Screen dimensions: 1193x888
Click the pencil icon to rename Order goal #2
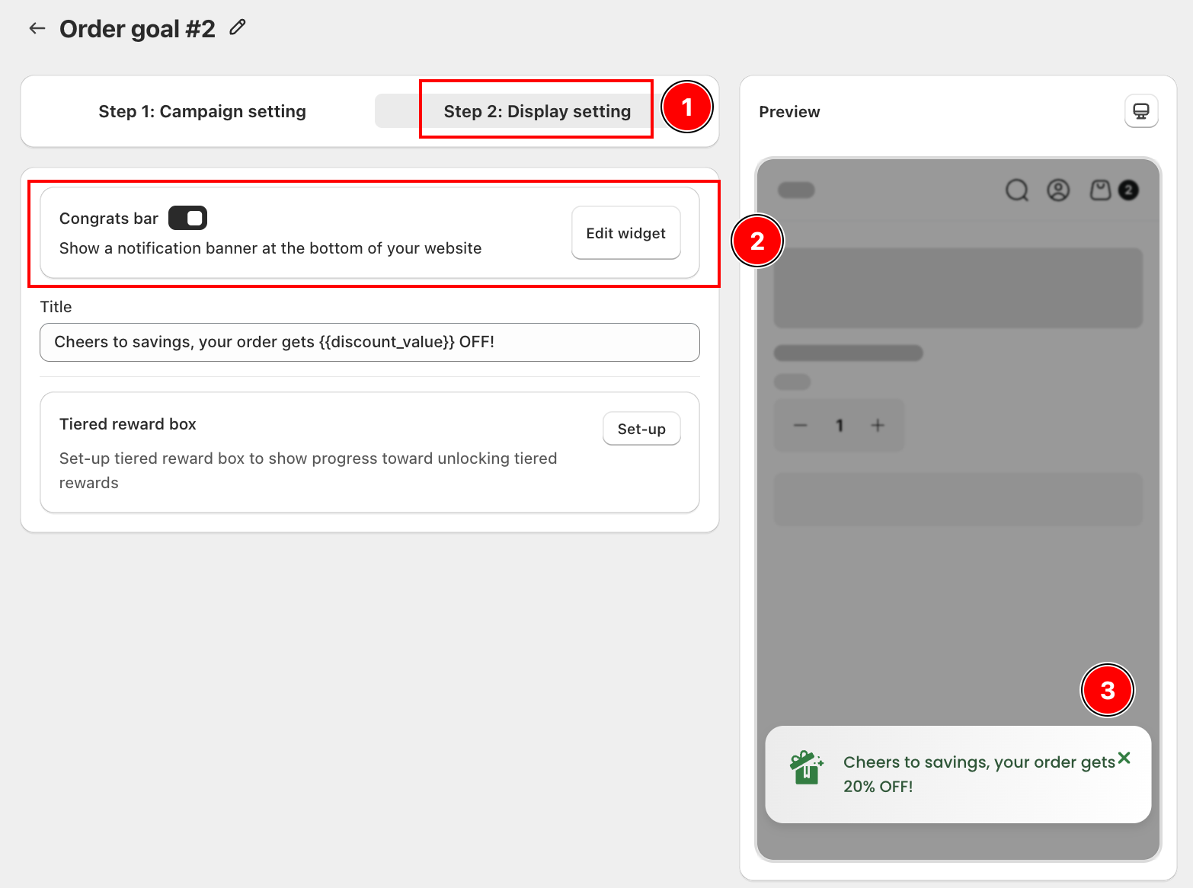pos(238,27)
